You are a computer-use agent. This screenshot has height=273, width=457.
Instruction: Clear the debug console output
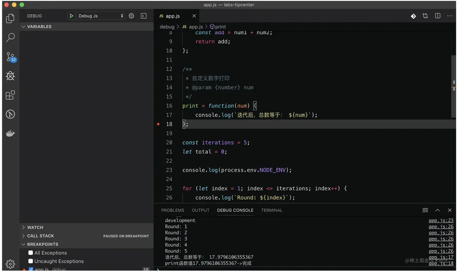pos(425,210)
